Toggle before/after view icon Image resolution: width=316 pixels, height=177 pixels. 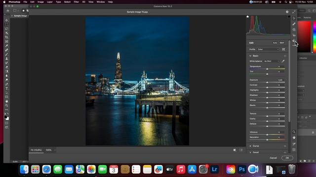[x=241, y=150]
